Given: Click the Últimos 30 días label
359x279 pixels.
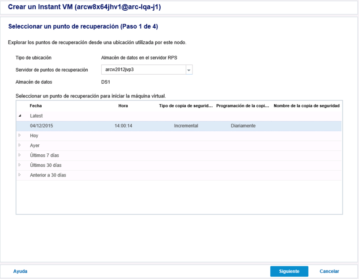Looking at the screenshot, I should 46,165.
